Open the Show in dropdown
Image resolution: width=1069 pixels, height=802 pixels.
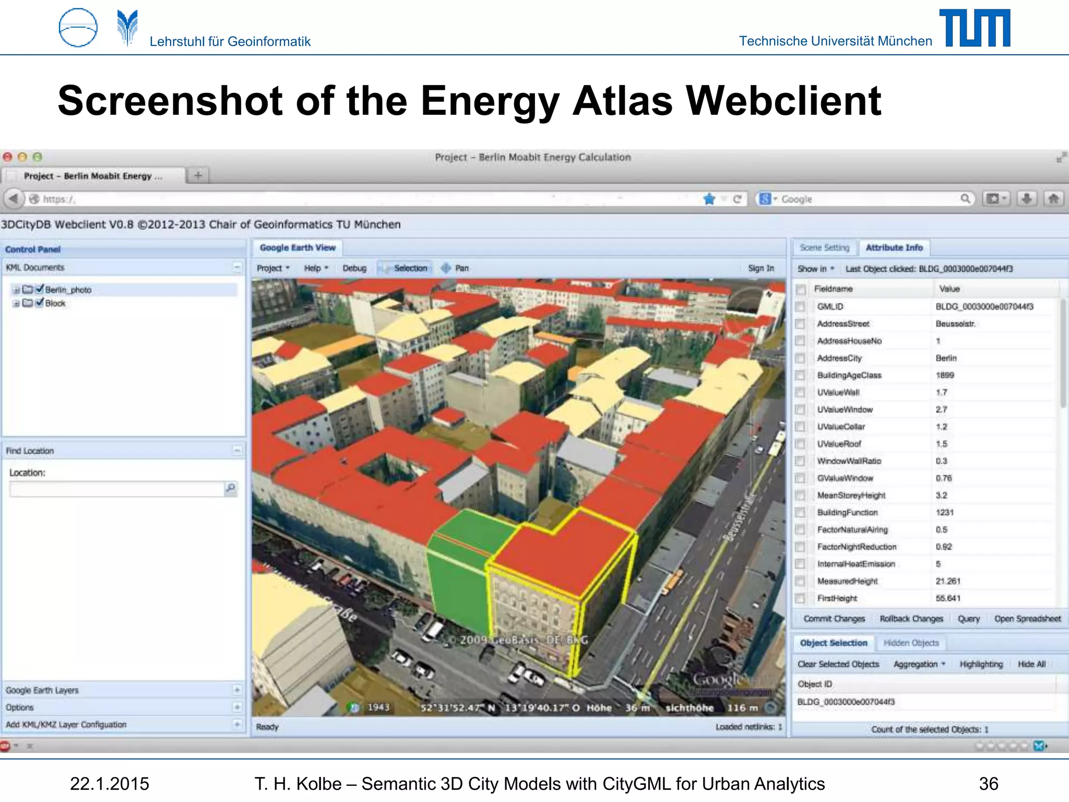click(816, 269)
